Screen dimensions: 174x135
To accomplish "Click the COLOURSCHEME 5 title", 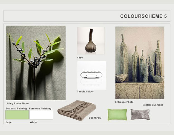I will [144, 16].
